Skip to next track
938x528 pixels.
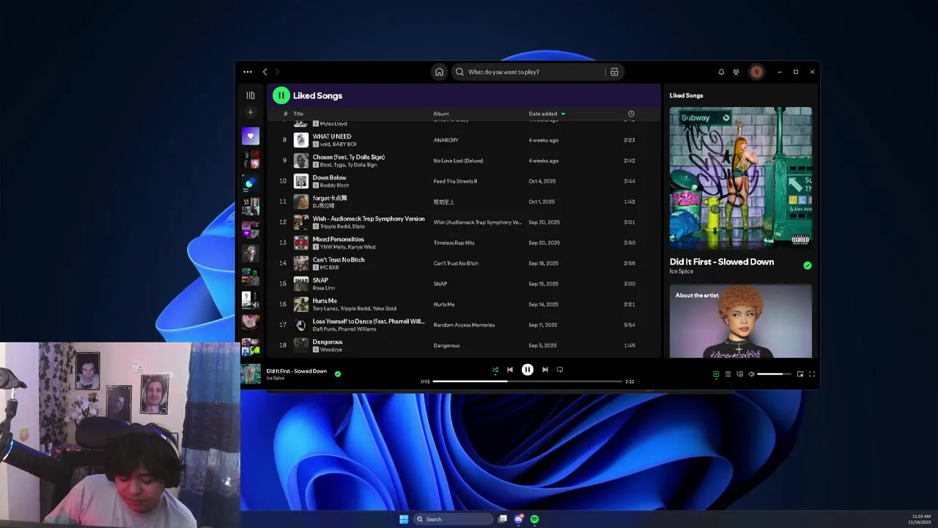tap(545, 370)
